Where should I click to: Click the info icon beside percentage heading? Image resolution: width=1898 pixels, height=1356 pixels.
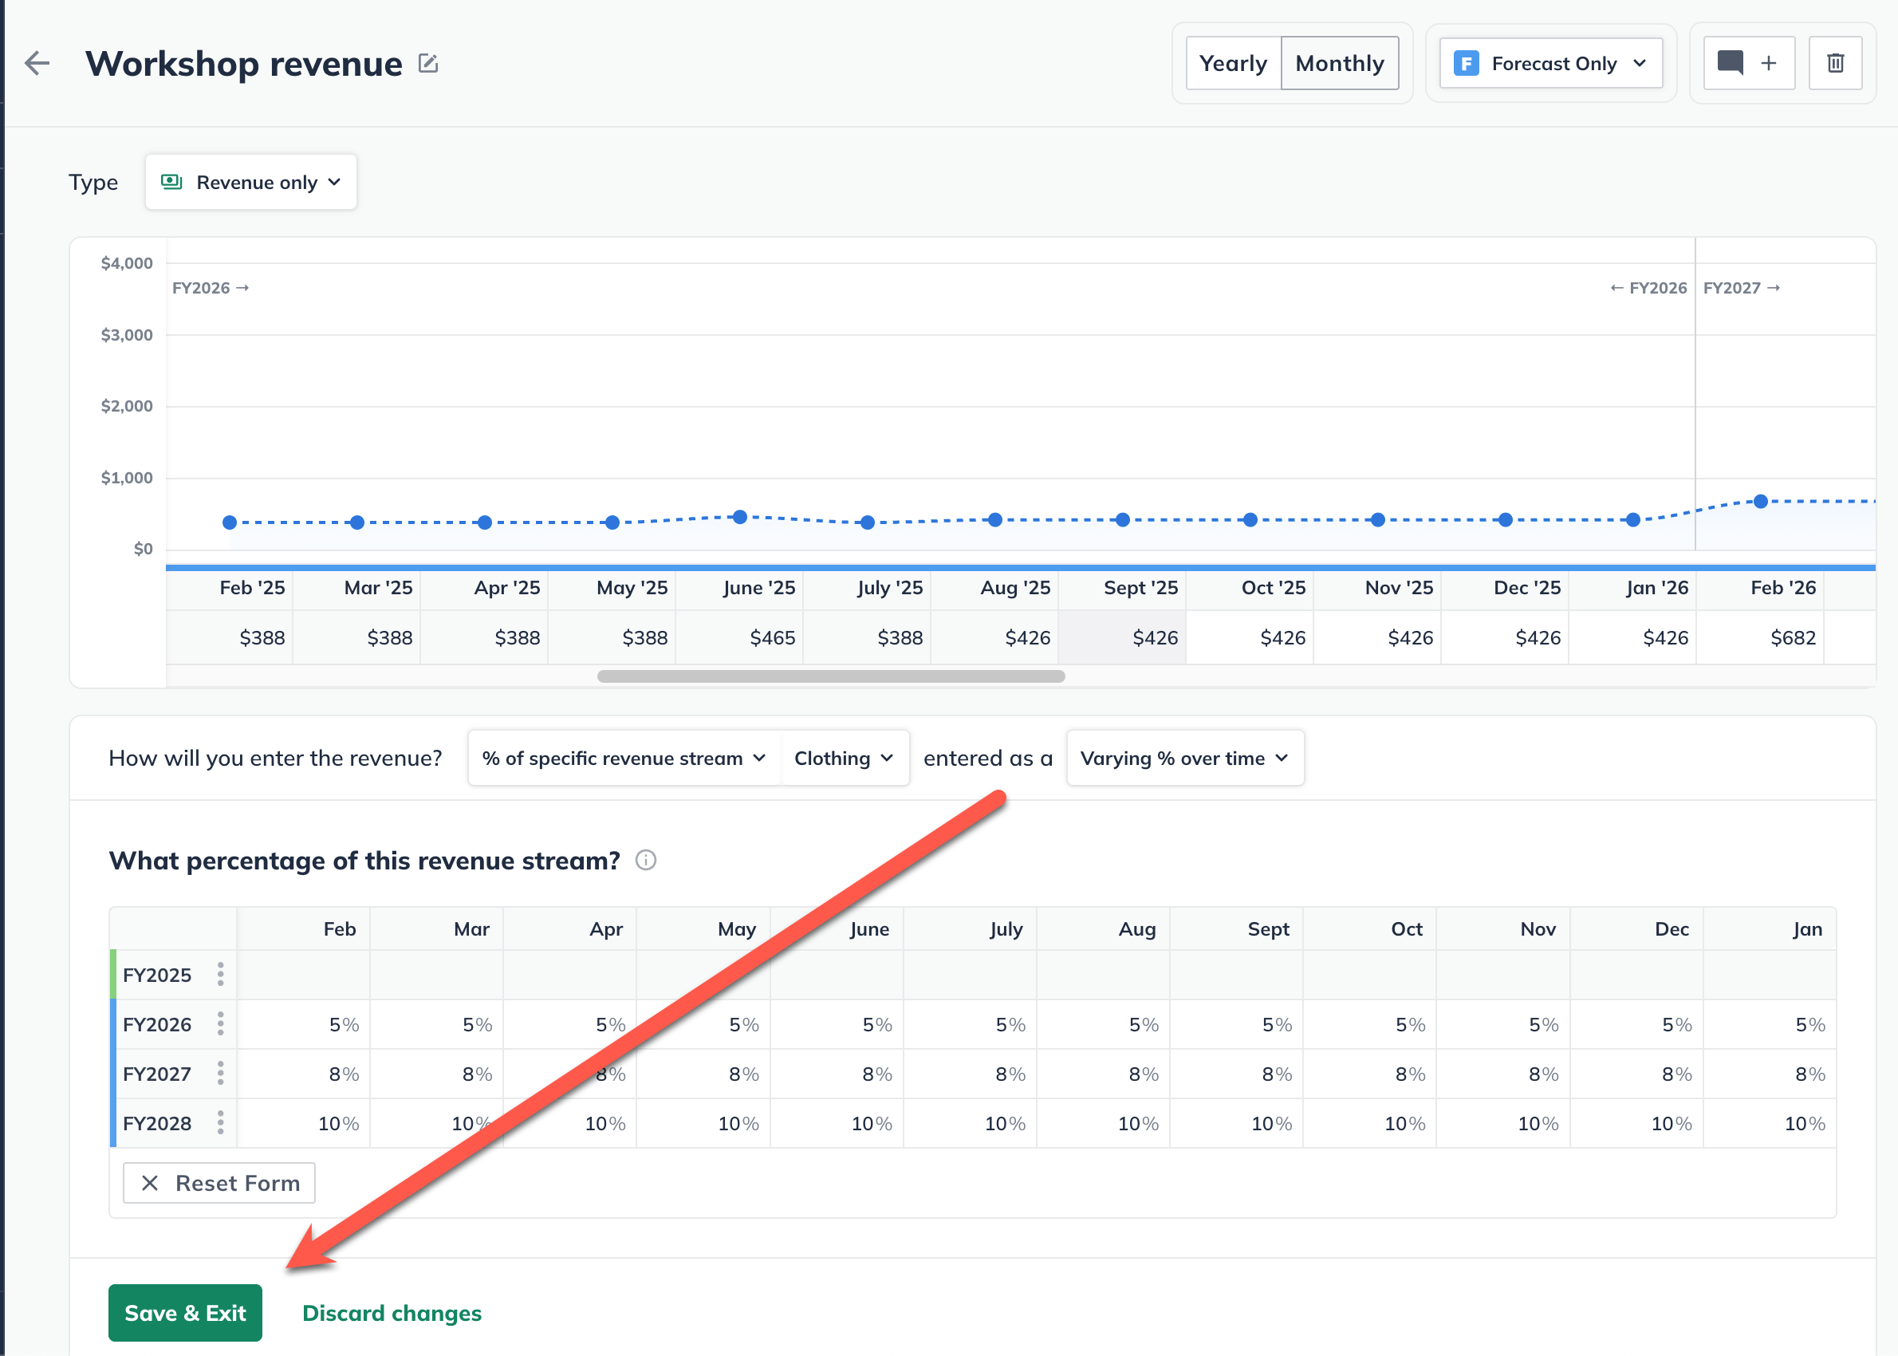click(x=645, y=860)
